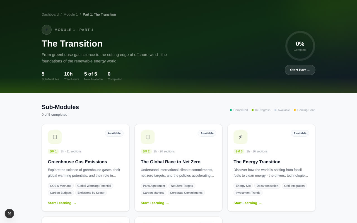Open the Next.js dev tools badge
Image resolution: width=357 pixels, height=223 pixels.
(x=9, y=214)
